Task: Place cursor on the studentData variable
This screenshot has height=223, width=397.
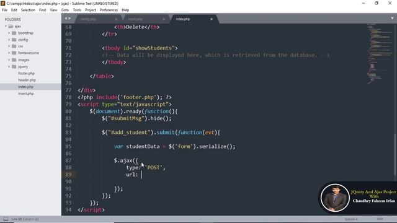Action: click(x=143, y=147)
